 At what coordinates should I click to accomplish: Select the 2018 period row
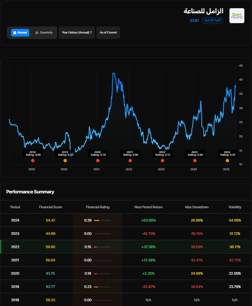[x=126, y=300]
